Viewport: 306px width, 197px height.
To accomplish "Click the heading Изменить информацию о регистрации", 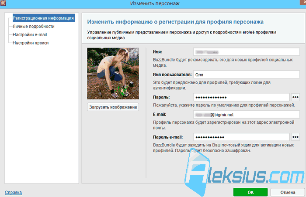I will click(x=175, y=22).
